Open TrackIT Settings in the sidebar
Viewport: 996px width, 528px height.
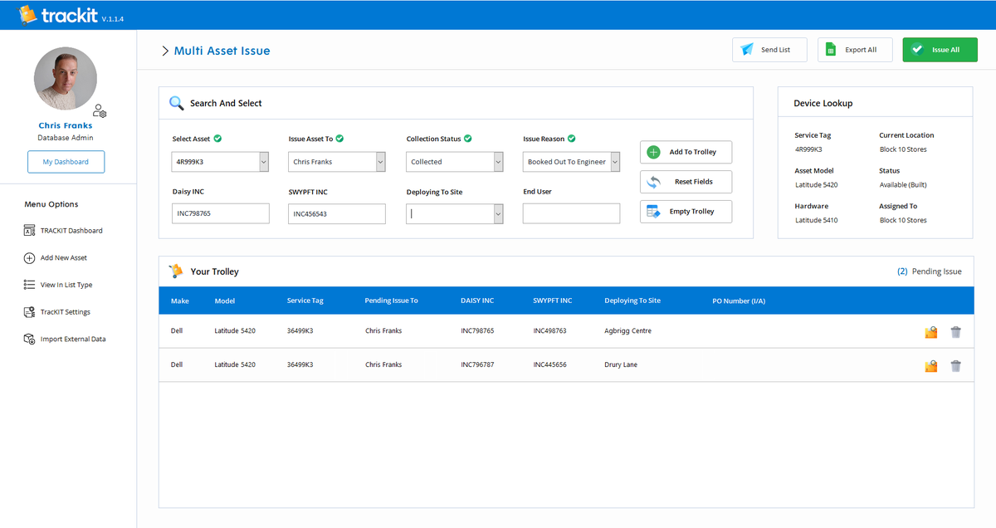point(64,311)
